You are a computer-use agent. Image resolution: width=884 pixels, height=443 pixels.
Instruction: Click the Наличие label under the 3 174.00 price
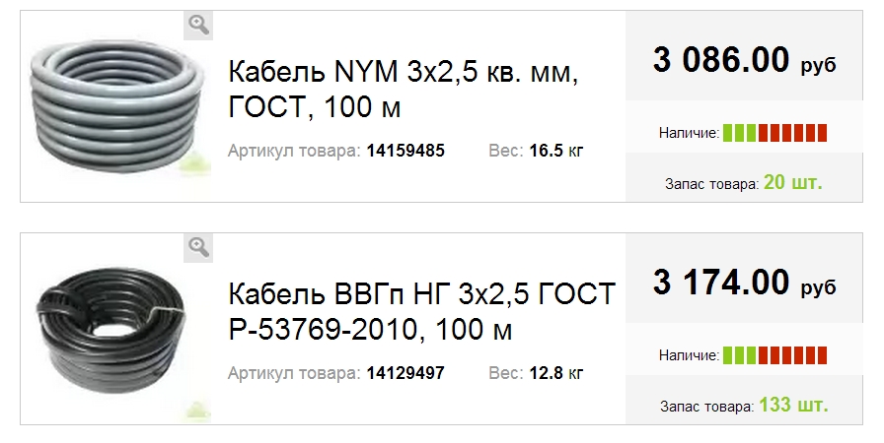pyautogui.click(x=688, y=355)
